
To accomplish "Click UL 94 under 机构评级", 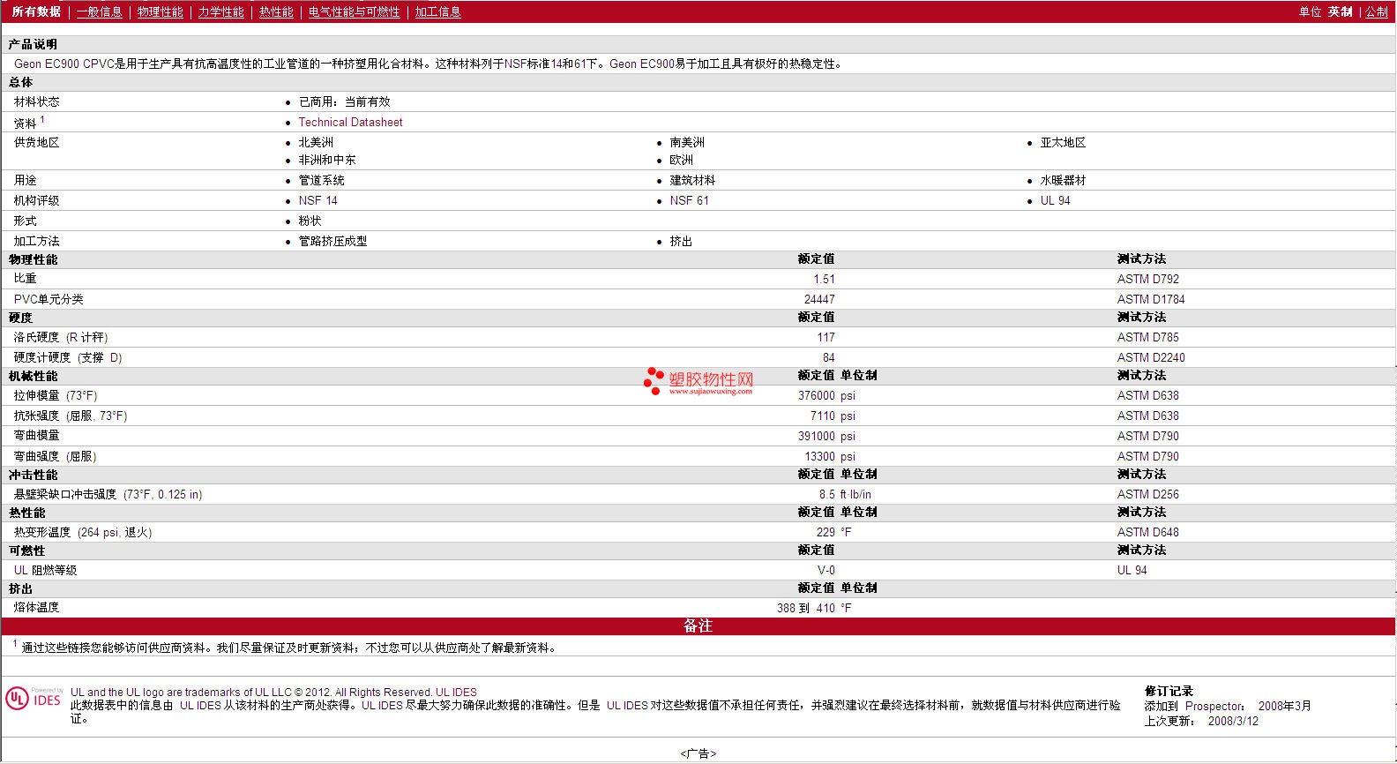I will click(x=1055, y=201).
